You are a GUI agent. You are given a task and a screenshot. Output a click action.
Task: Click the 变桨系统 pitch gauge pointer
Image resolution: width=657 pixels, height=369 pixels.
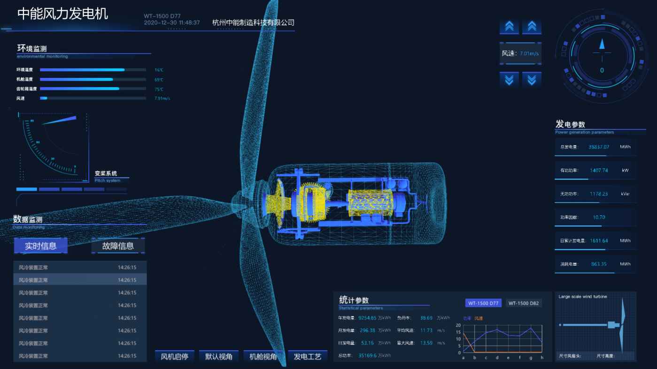point(60,120)
